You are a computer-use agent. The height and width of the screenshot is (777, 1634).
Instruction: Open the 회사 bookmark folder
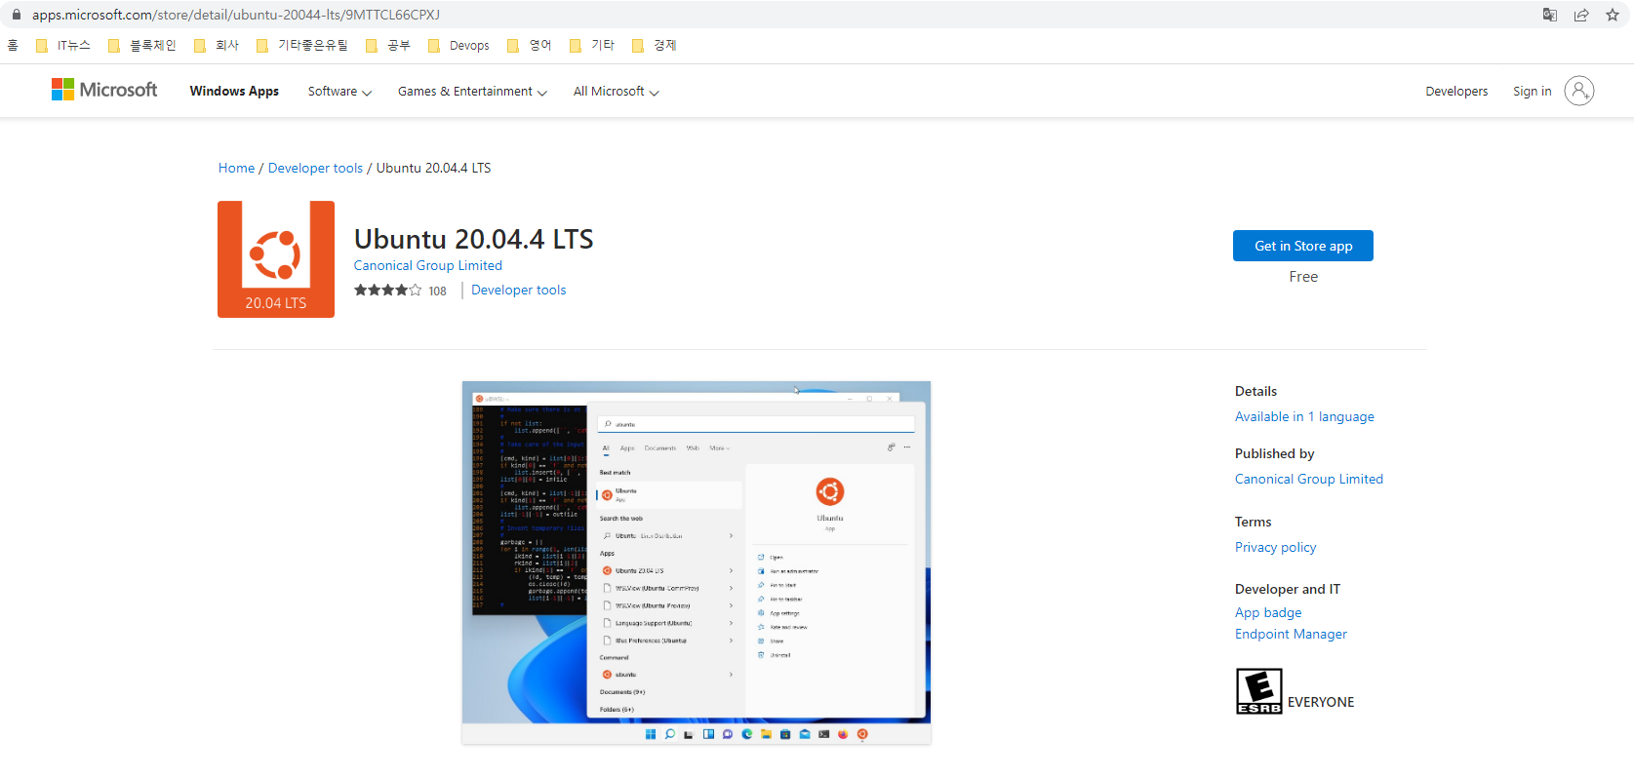point(217,46)
